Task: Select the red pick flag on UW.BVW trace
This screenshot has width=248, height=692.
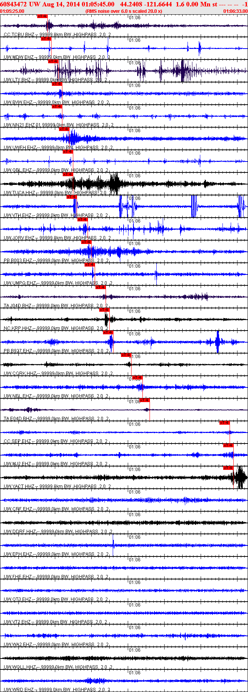Action: [57, 84]
